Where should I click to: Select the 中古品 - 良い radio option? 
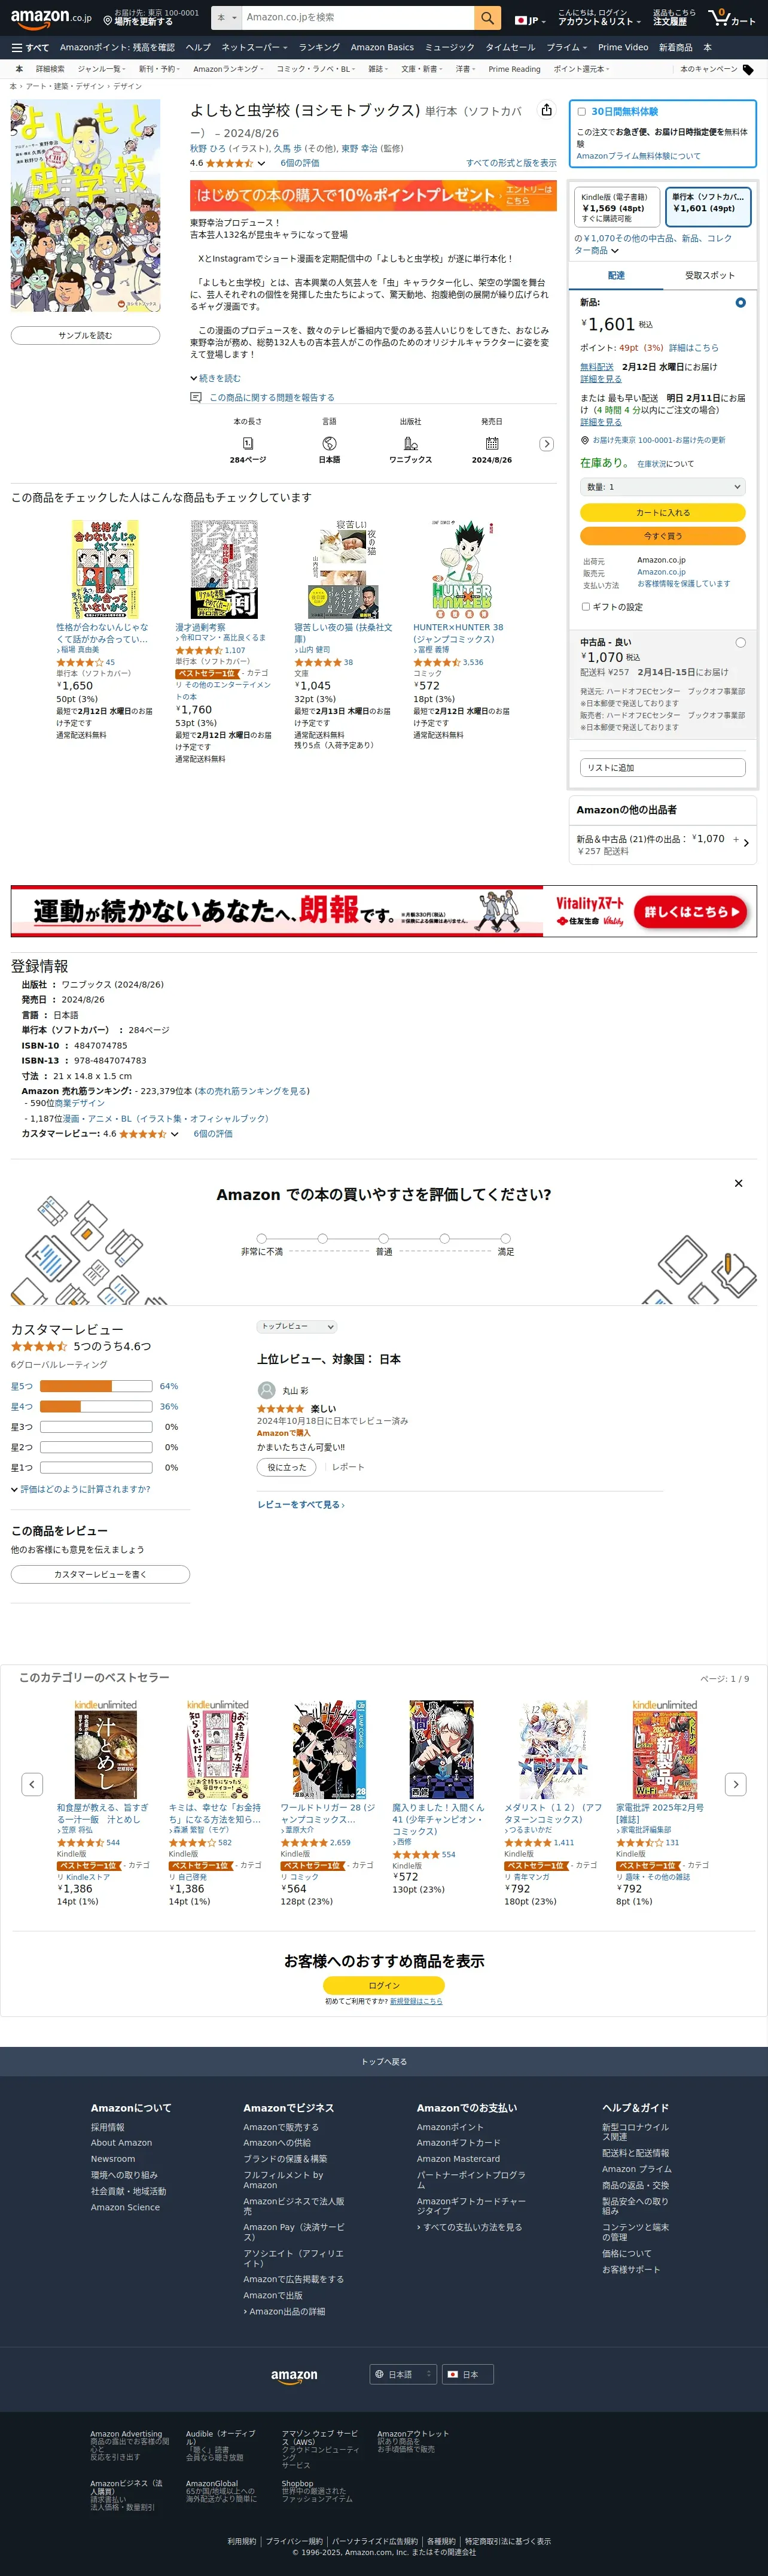[x=740, y=643]
